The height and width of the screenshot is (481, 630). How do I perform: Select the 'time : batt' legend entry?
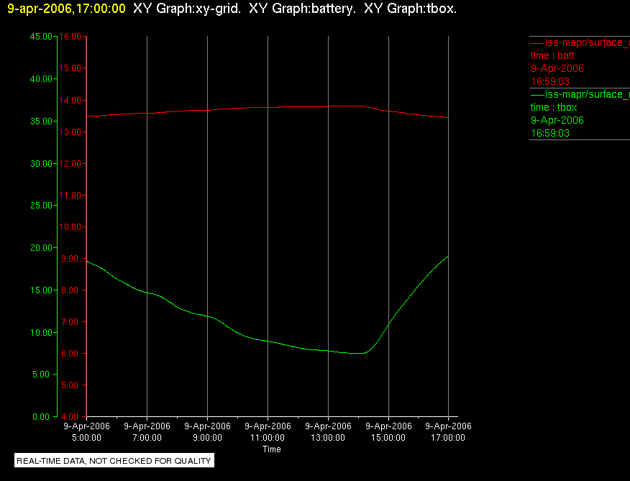(552, 55)
